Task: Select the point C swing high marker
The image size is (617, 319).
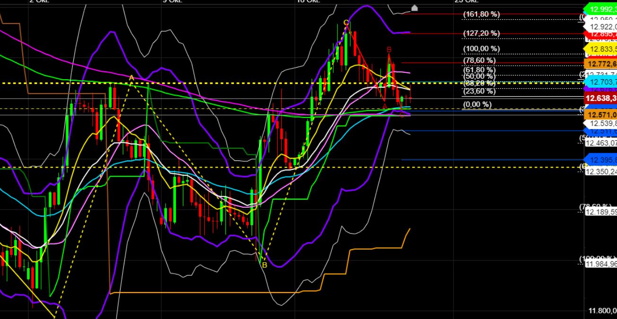Action: (345, 22)
